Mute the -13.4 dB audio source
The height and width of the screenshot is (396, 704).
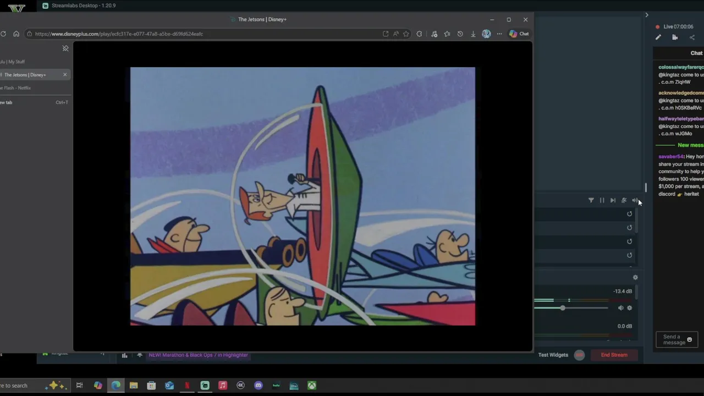click(x=620, y=308)
